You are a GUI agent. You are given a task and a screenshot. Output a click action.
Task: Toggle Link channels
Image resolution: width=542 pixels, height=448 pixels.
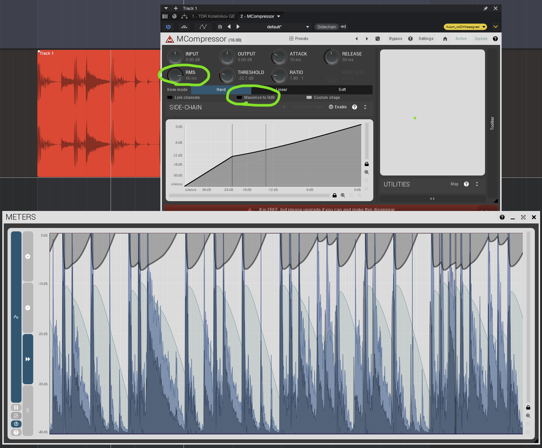click(184, 97)
